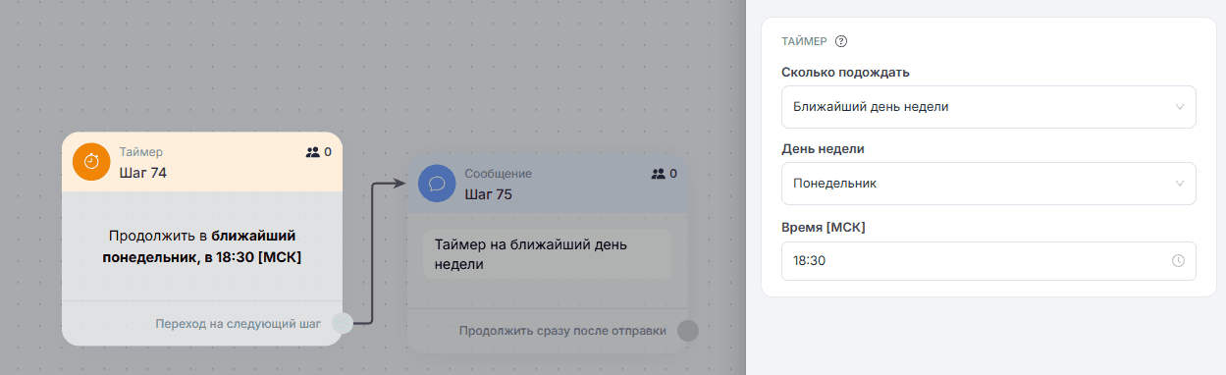
Task: Click the Сколько подождать label
Action: (x=845, y=73)
